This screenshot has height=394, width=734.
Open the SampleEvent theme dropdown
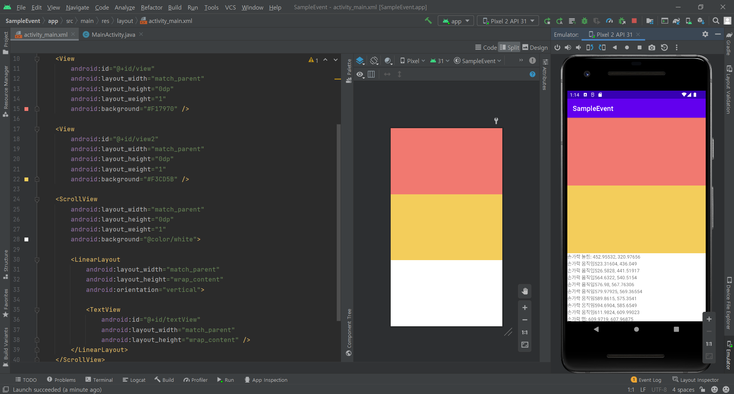coord(477,61)
